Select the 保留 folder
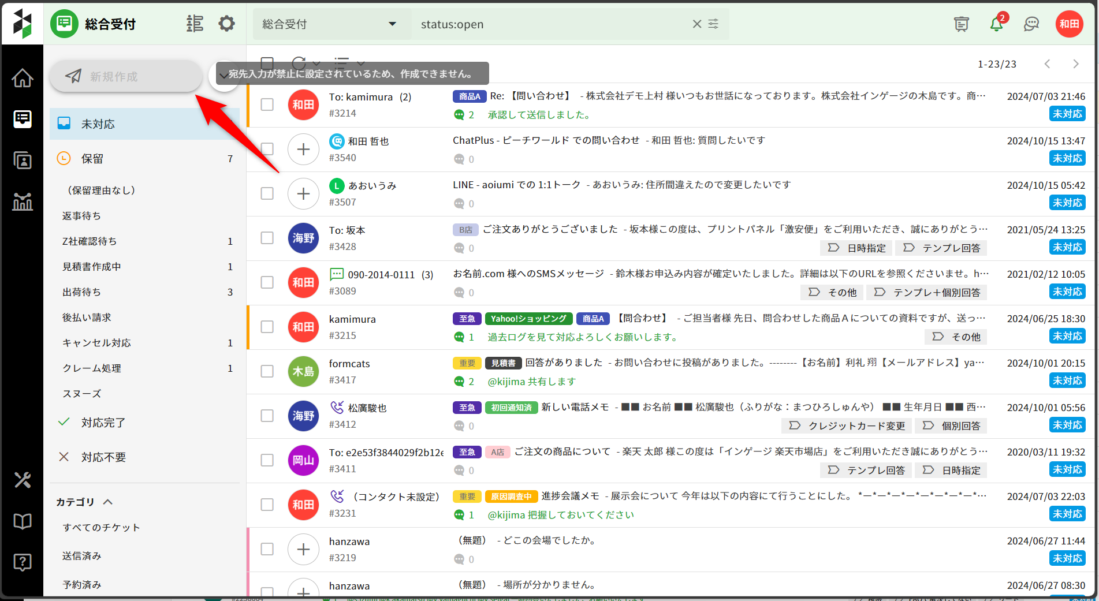1099x601 pixels. pos(92,159)
